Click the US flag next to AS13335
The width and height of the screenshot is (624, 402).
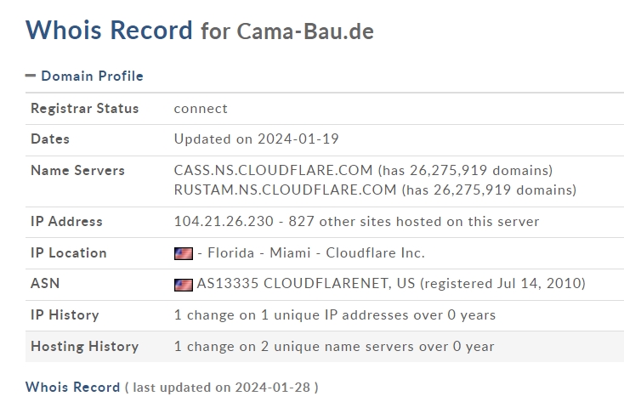pyautogui.click(x=184, y=285)
